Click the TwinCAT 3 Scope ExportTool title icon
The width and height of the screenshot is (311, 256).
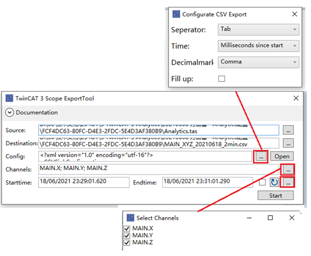pos(10,98)
